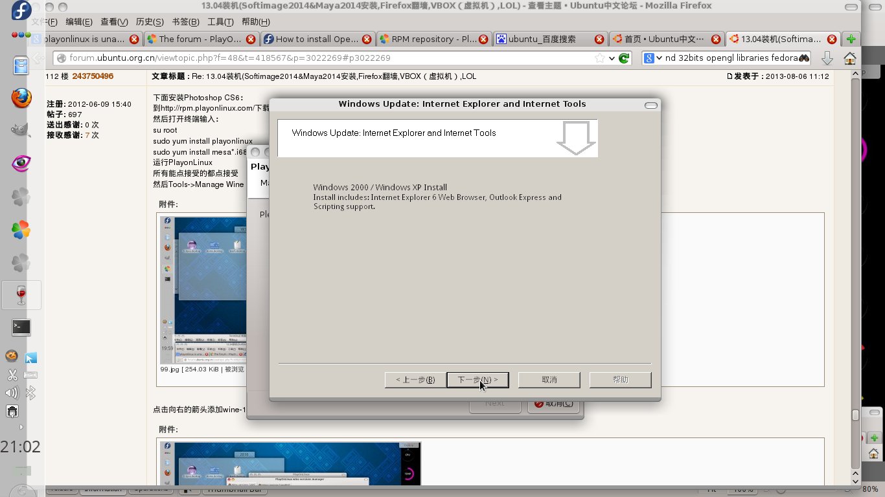The width and height of the screenshot is (885, 497).
Task: Open the 帮助(H) menu
Action: tap(255, 22)
